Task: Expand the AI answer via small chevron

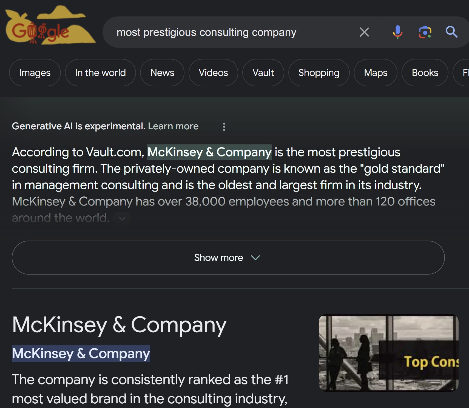Action: point(122,218)
